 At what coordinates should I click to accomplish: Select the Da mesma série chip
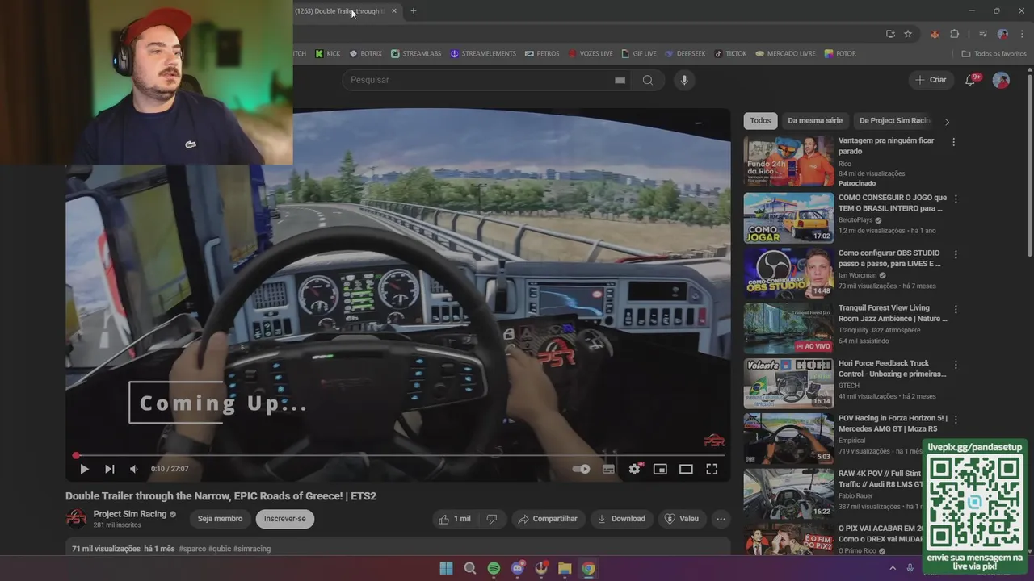[815, 121]
